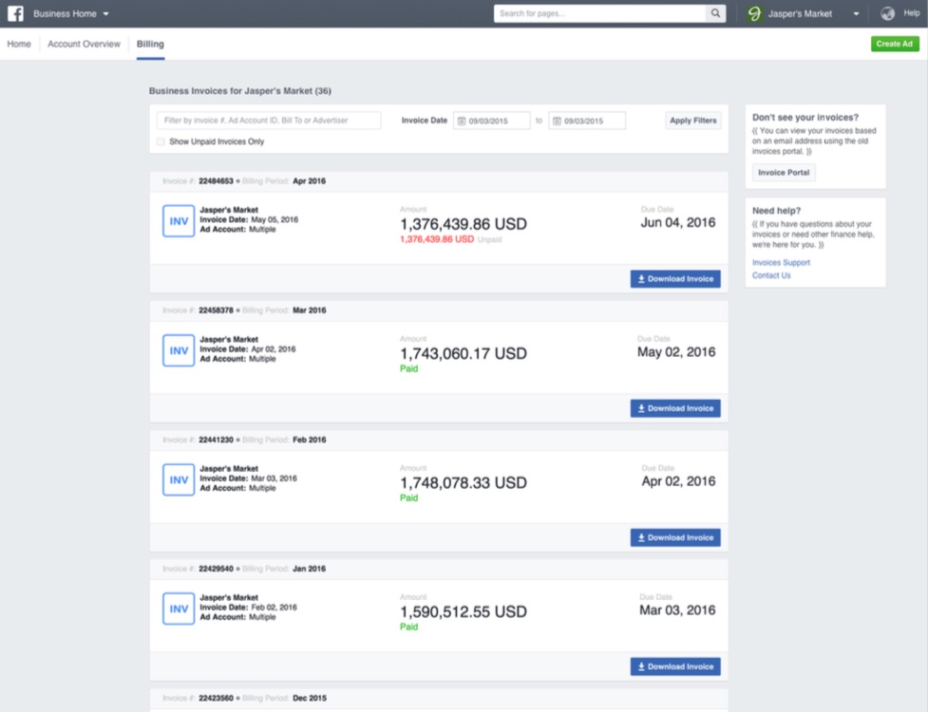Open the start invoice date picker
The image size is (928, 712).
coord(491,121)
